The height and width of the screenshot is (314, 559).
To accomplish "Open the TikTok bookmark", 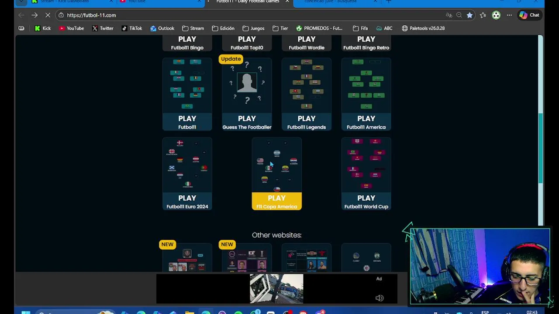I will [131, 28].
